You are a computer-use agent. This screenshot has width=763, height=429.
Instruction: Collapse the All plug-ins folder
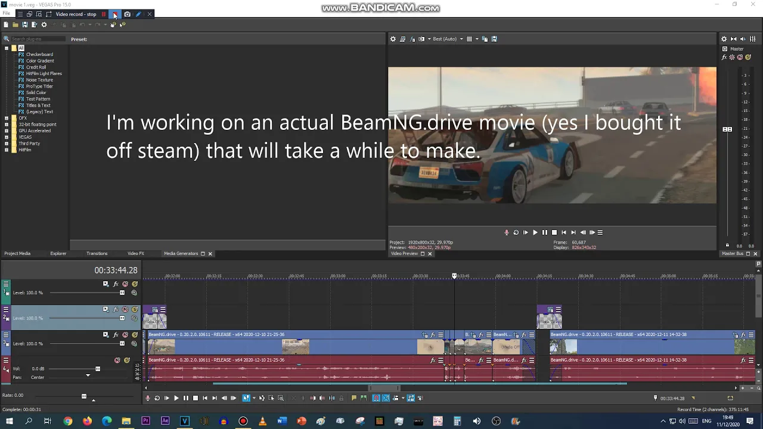pos(7,48)
